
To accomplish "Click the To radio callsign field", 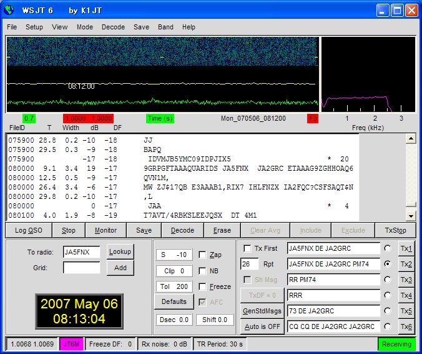I will pos(81,252).
